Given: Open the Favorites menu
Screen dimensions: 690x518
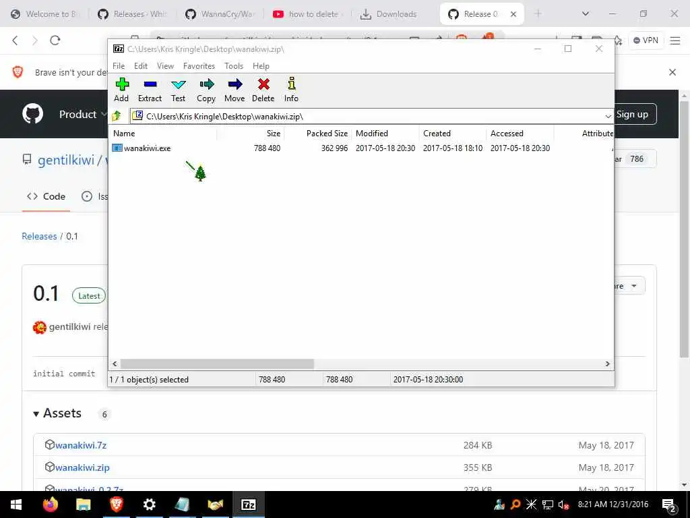Looking at the screenshot, I should (x=199, y=66).
